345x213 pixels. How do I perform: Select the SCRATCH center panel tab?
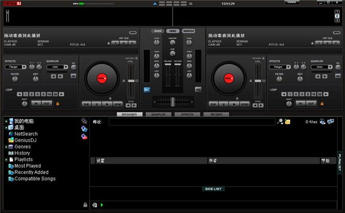point(189,31)
